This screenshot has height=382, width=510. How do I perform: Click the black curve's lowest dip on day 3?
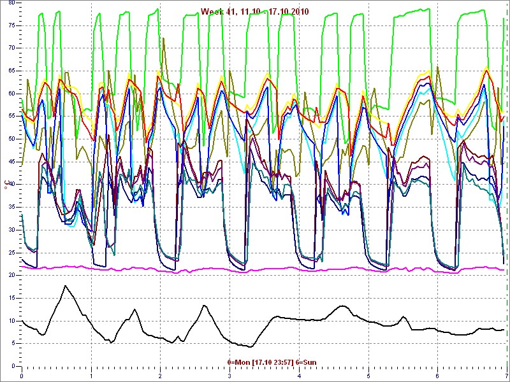click(250, 346)
